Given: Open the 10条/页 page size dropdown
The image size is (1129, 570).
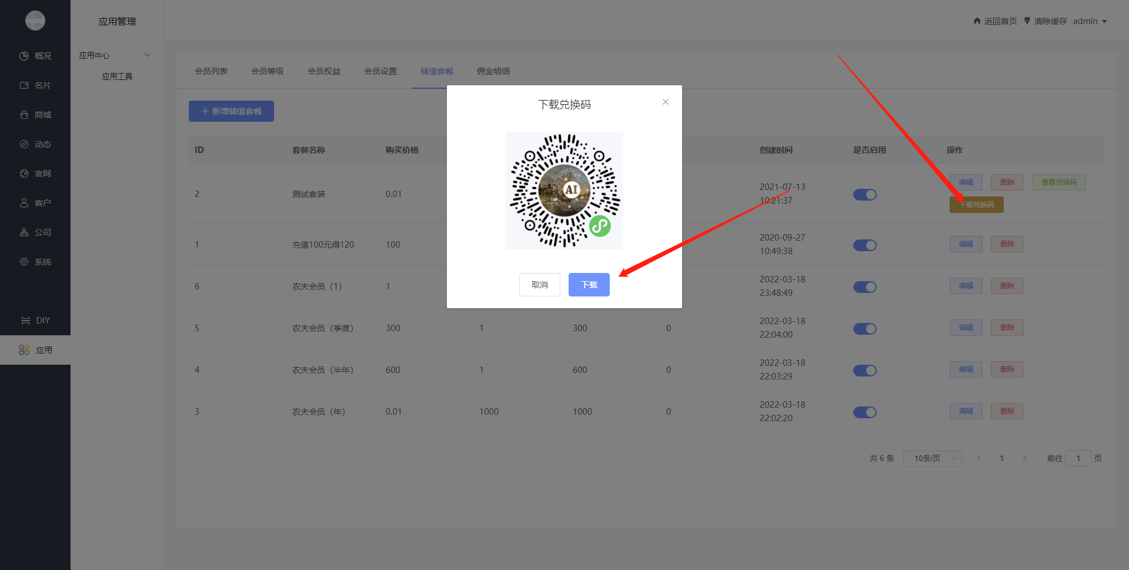Looking at the screenshot, I should tap(933, 458).
